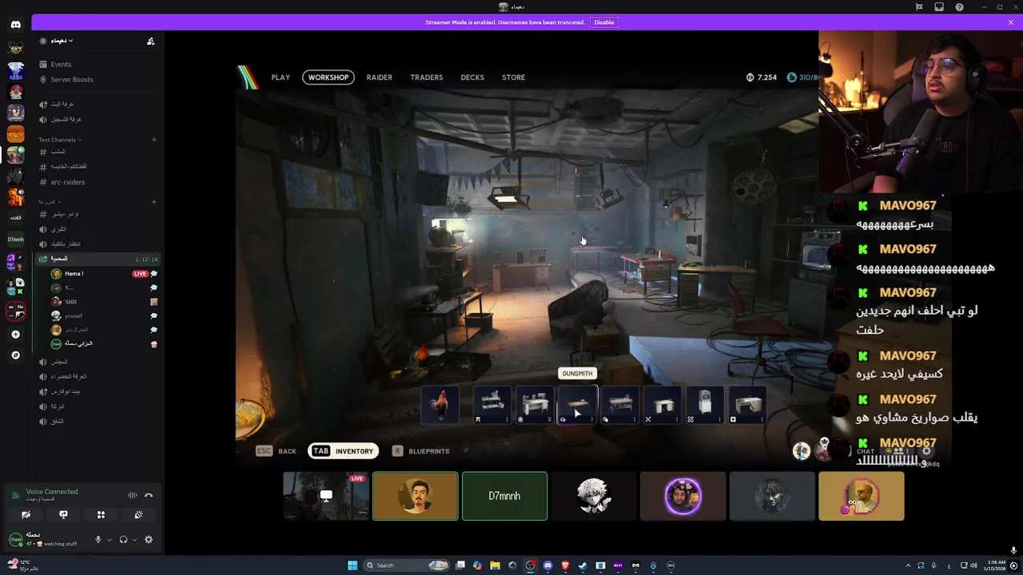Open the soundboard icon in voice panel
Viewport: 1023px width, 575px height.
click(138, 515)
